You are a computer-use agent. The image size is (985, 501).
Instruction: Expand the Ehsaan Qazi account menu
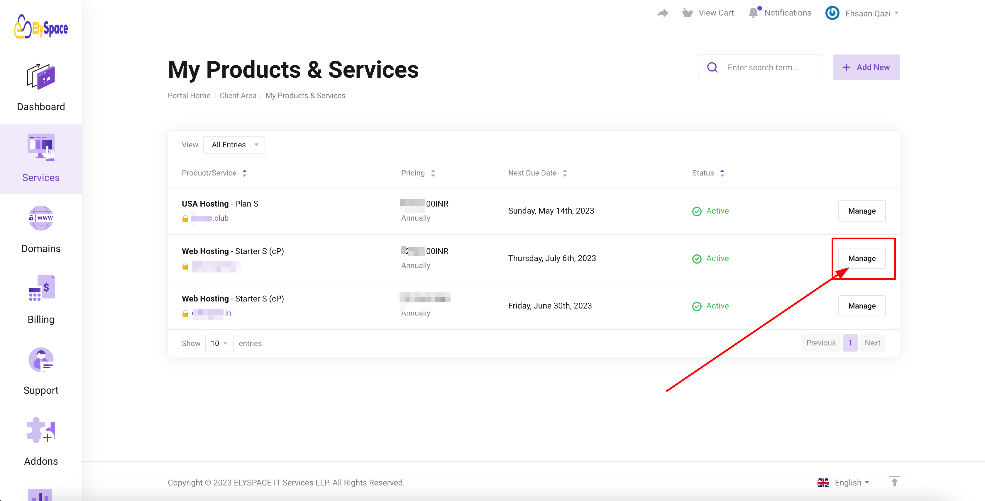tap(871, 13)
